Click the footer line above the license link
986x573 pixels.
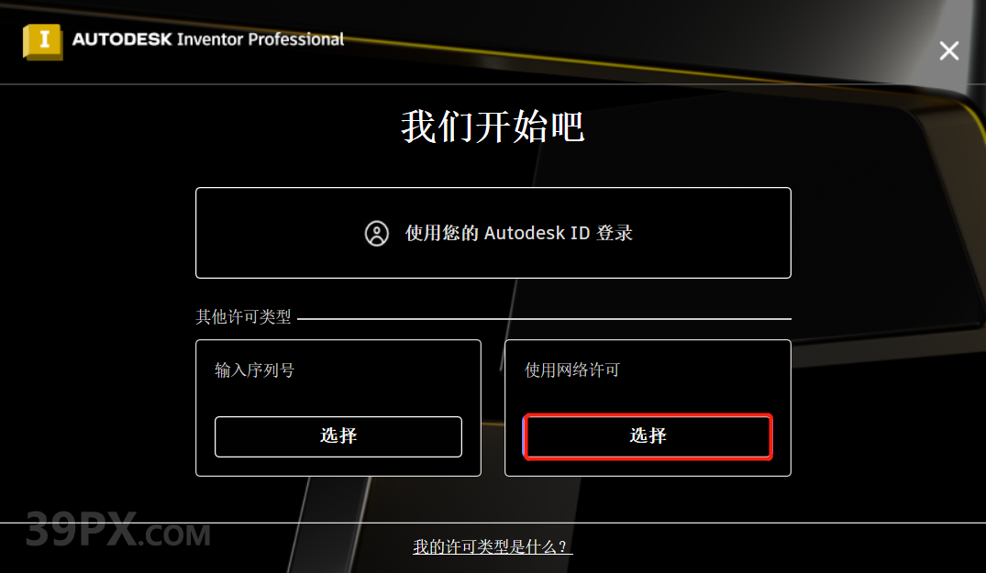(x=493, y=523)
